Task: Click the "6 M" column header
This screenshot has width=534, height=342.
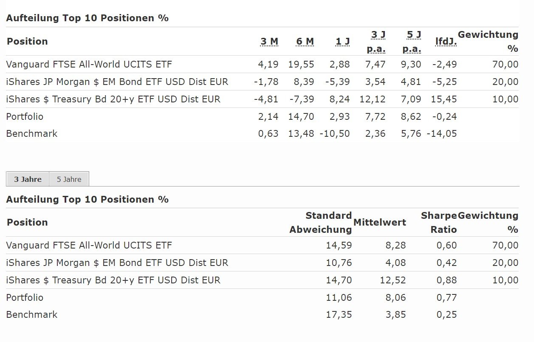Action: pos(305,41)
